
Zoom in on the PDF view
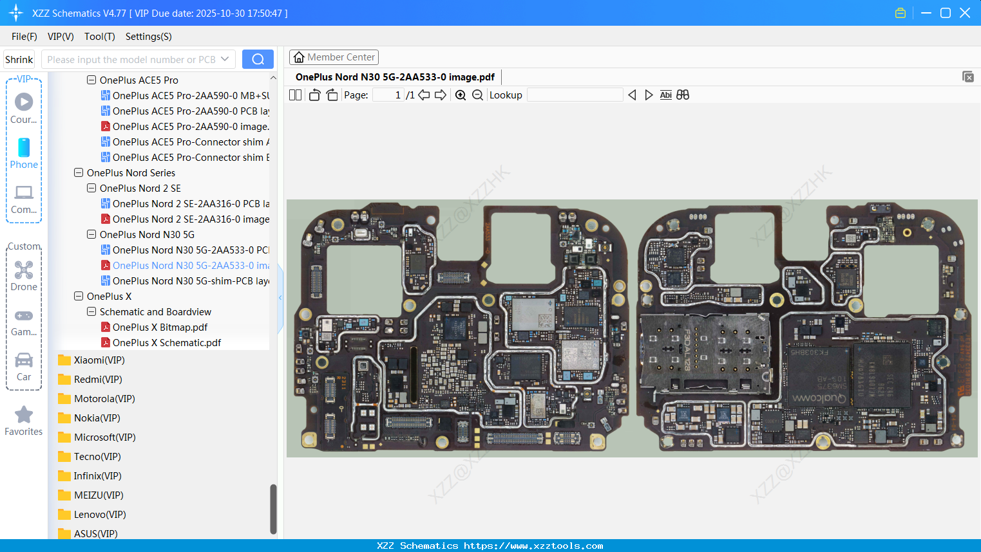click(x=461, y=95)
